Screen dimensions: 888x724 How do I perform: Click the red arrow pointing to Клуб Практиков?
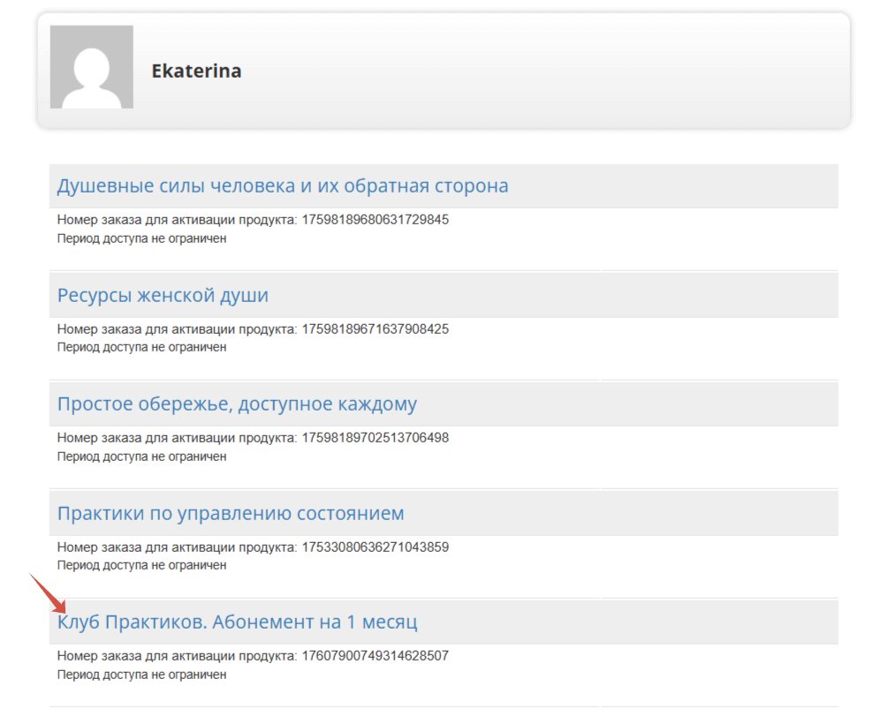click(49, 593)
